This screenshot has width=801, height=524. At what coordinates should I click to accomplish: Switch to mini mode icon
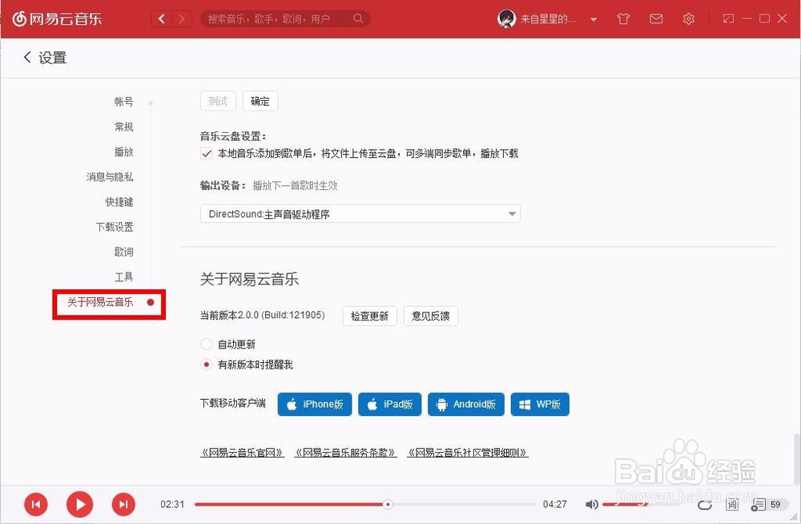[x=728, y=19]
